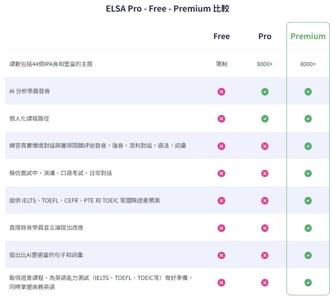The height and width of the screenshot is (297, 333).
Task: Click the Pro cross for 取得證書課程 row
Action: coord(265,283)
